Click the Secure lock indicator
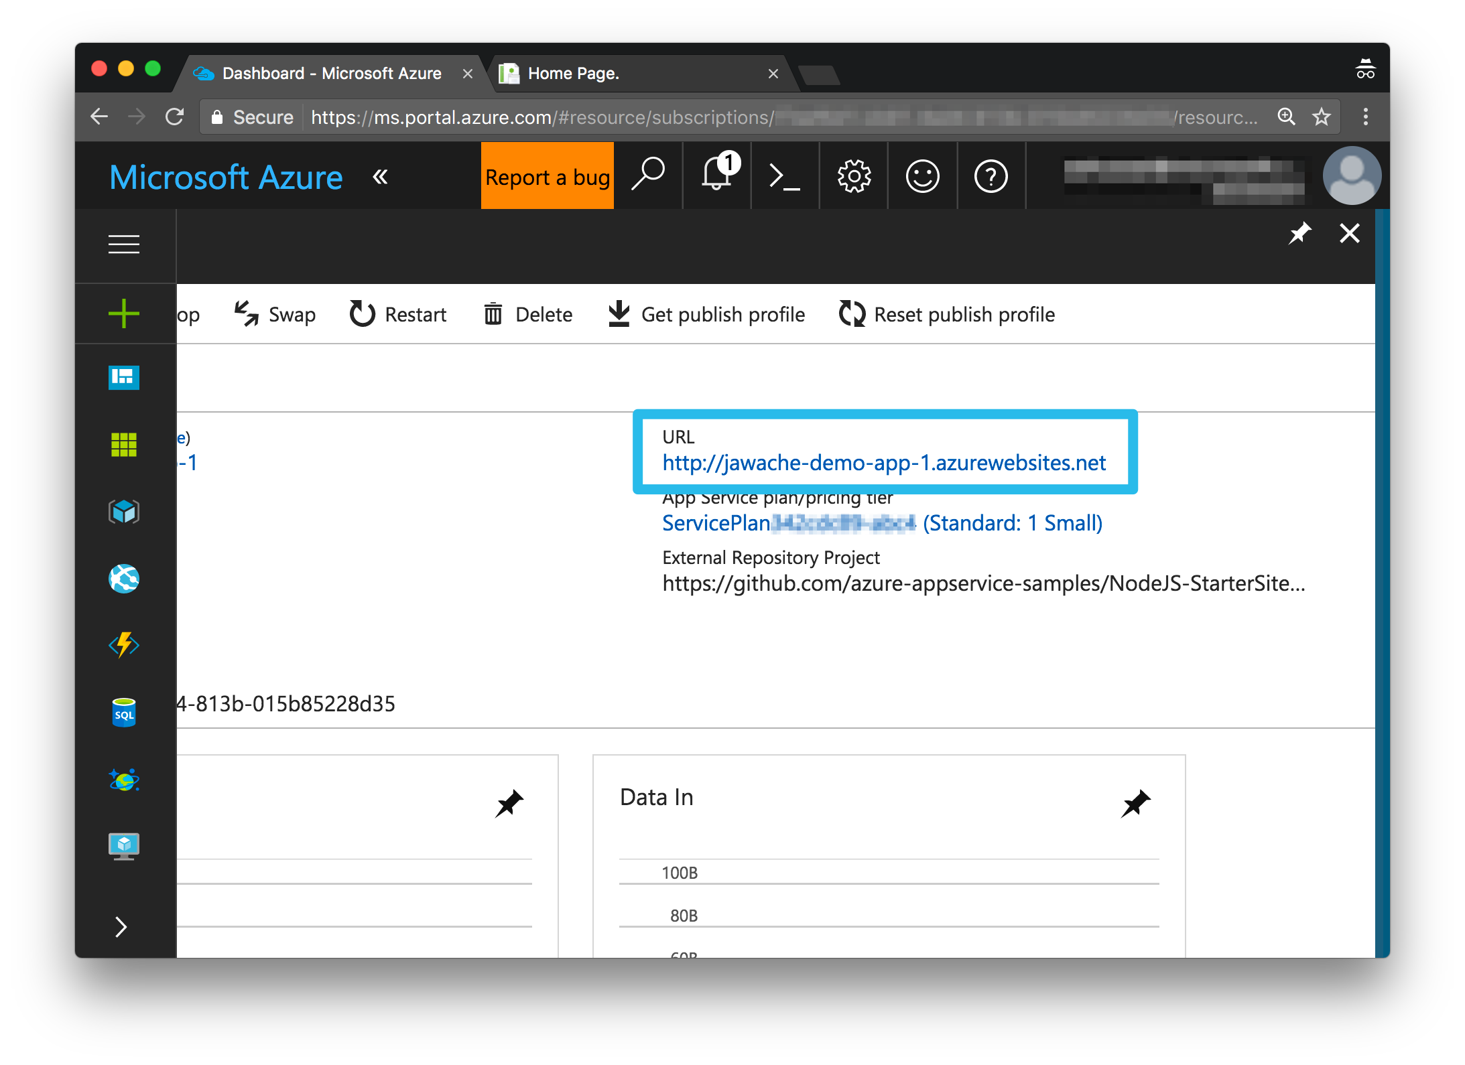Image resolution: width=1465 pixels, height=1065 pixels. (x=252, y=117)
